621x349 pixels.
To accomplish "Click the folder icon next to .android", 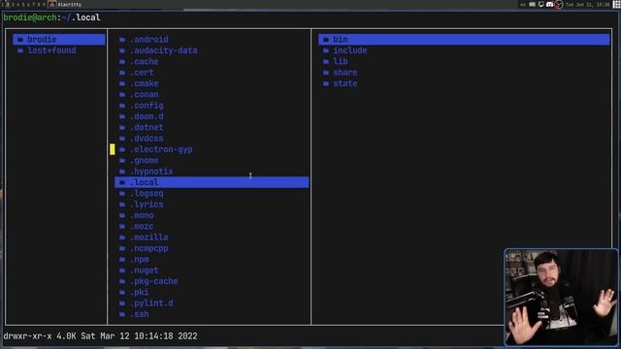I will point(122,40).
